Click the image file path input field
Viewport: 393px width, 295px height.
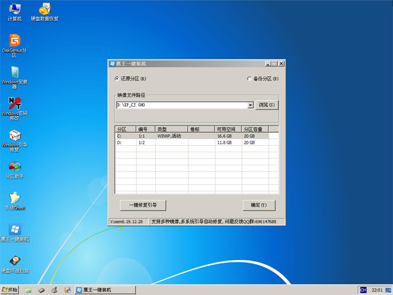click(x=181, y=105)
